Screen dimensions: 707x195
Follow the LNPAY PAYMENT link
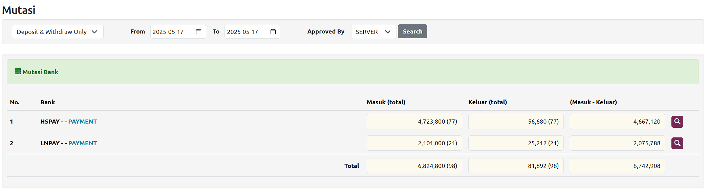point(82,143)
